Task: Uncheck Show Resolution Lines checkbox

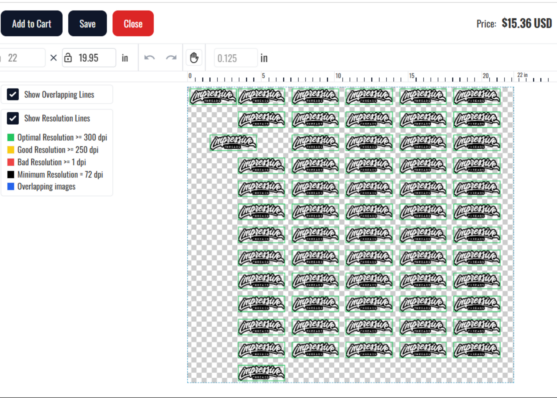Action: click(13, 118)
